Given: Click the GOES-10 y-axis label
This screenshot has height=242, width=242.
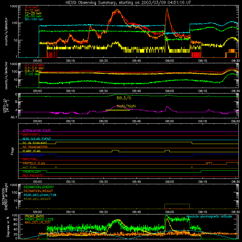Looking at the screenshot, I should click(6, 106).
